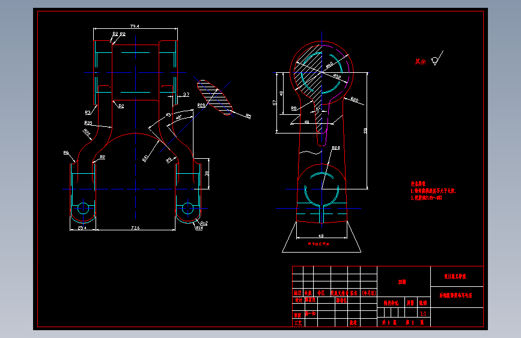Click the R8 radius label
This screenshot has height=338, width=521.
point(294,108)
